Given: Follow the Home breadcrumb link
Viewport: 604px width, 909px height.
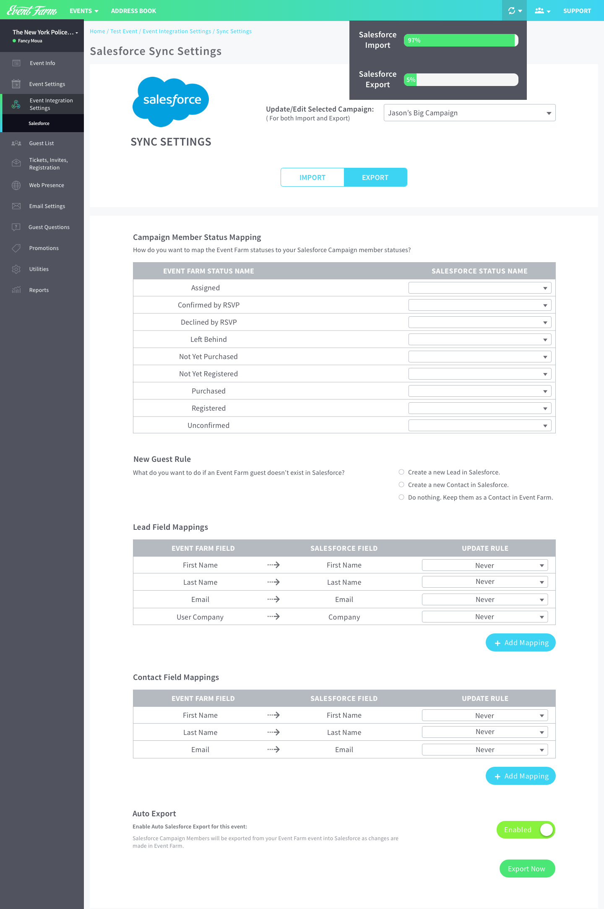Looking at the screenshot, I should pyautogui.click(x=97, y=31).
